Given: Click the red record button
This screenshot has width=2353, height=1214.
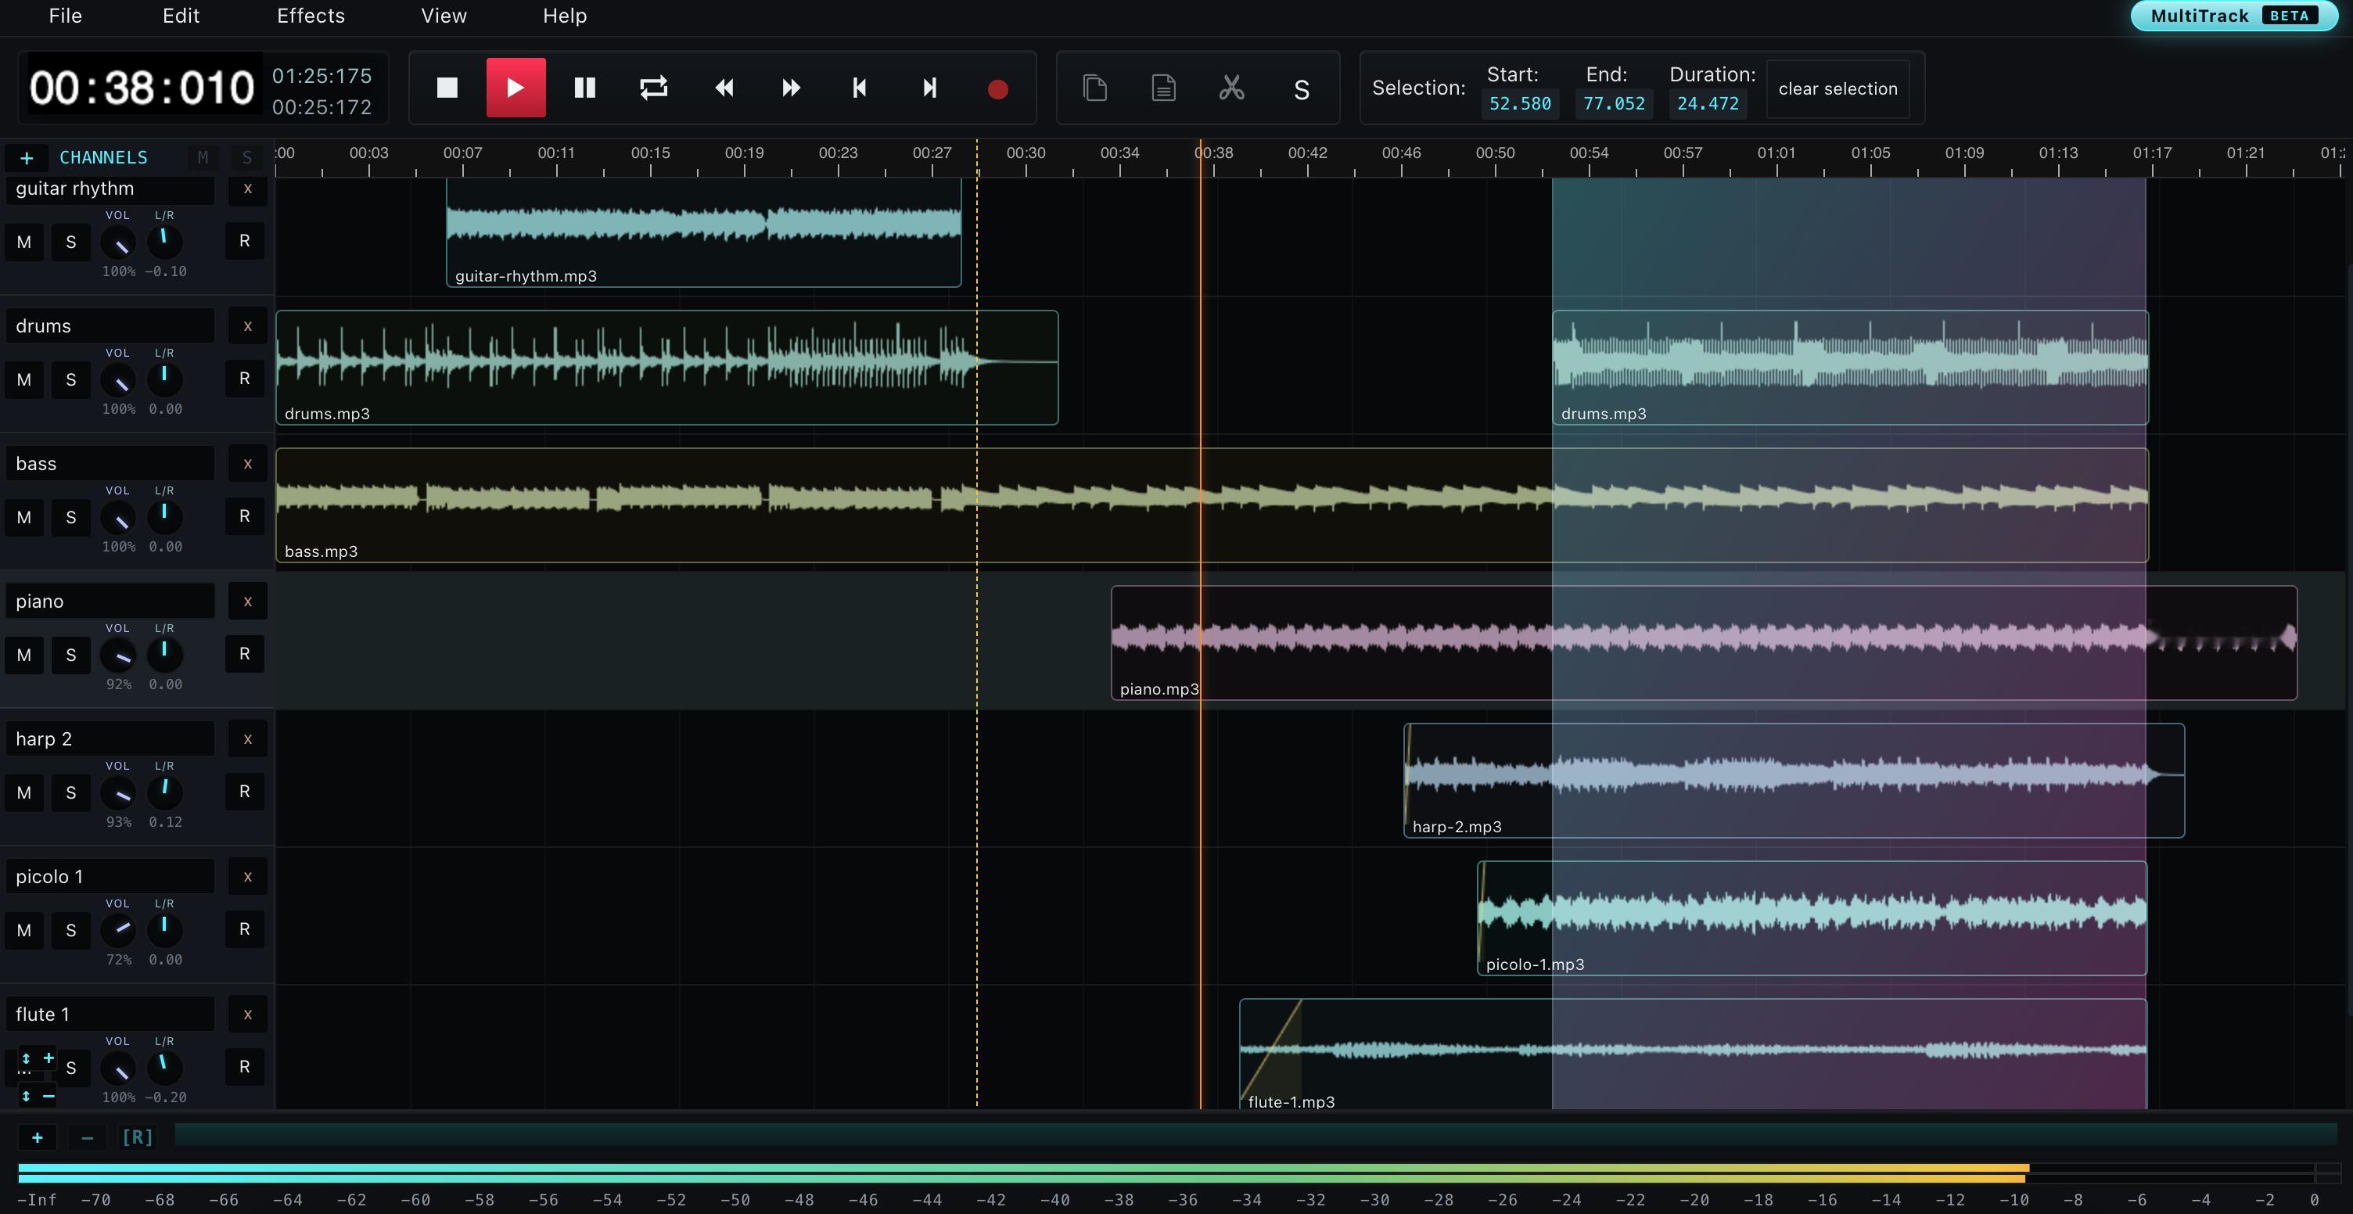Looking at the screenshot, I should coord(997,88).
